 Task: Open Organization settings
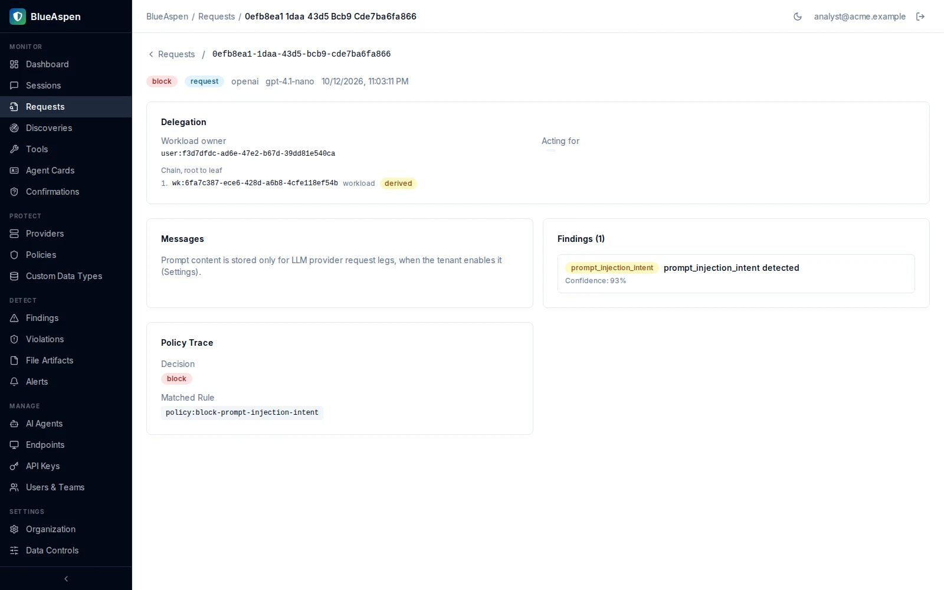66,529
